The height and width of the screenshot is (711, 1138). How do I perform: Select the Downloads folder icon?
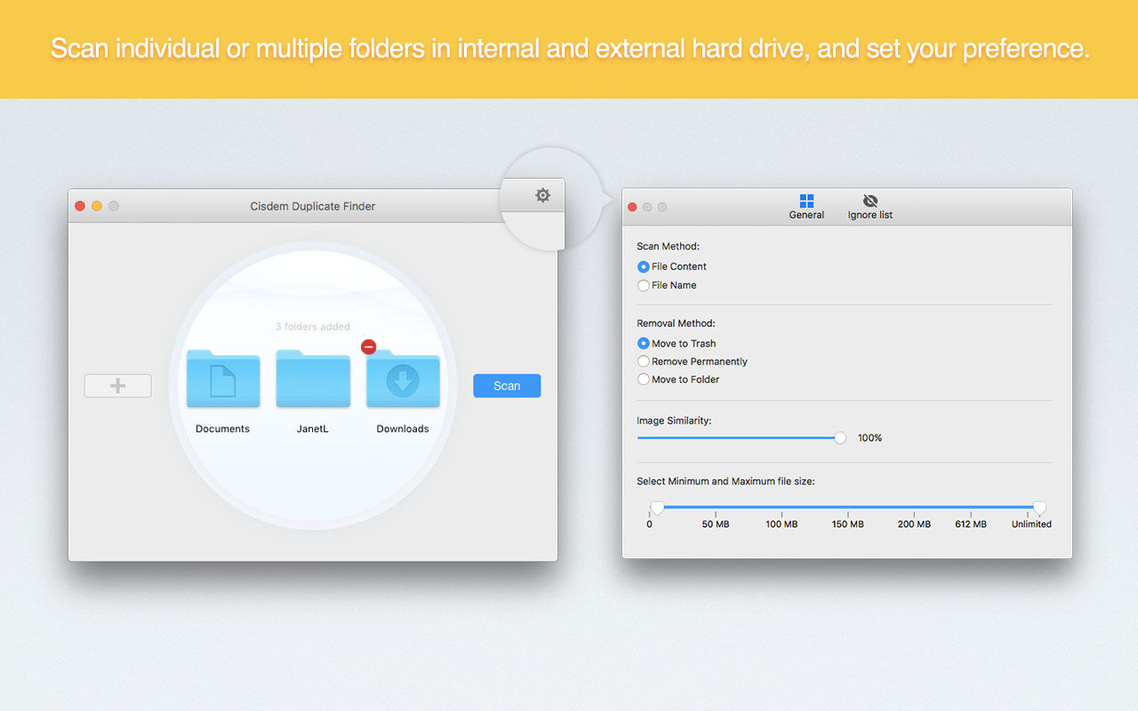[404, 380]
